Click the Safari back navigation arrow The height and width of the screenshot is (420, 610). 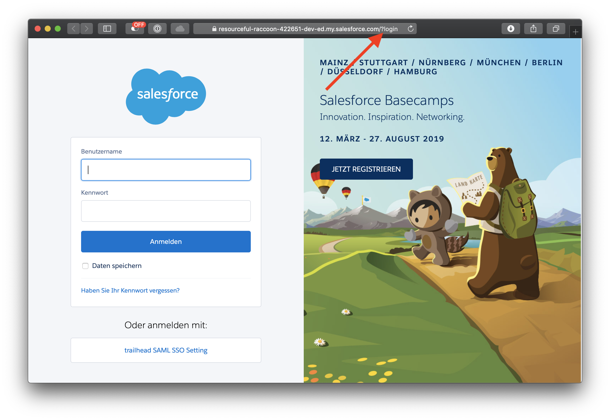(x=74, y=29)
